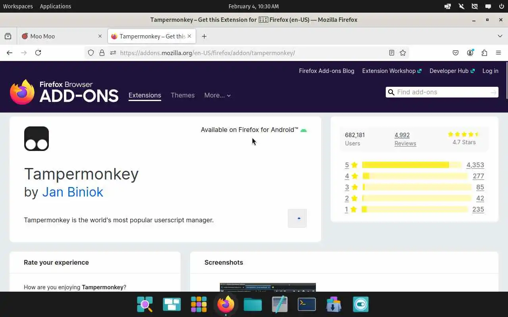Open the Themes navigation item
508x317 pixels.
[183, 95]
